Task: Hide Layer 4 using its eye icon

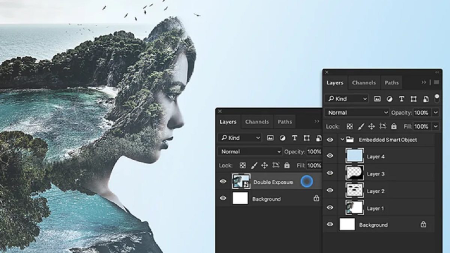Action: coord(330,156)
